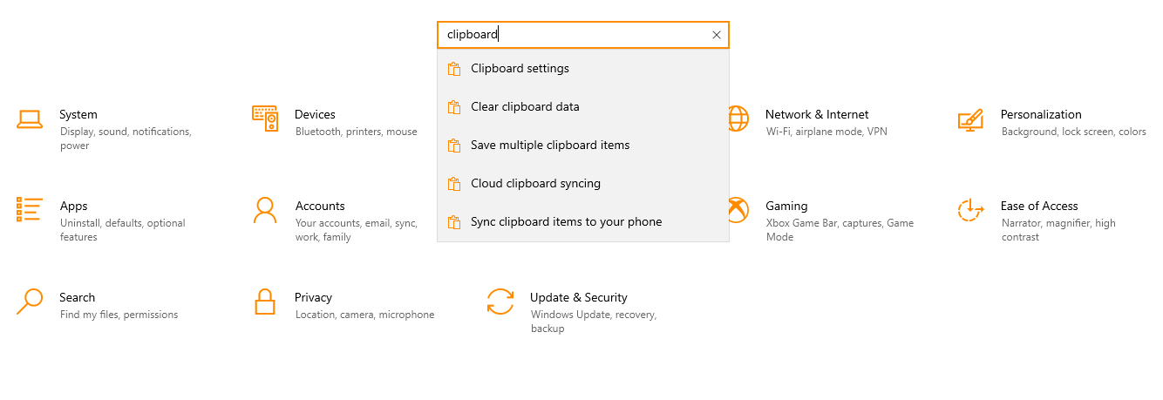This screenshot has height=400, width=1163.
Task: Click the Gaming Xbox icon
Action: coord(738,210)
